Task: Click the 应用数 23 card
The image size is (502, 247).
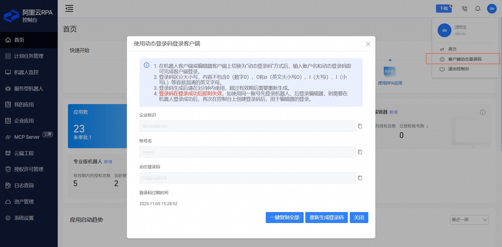Action: click(x=97, y=126)
